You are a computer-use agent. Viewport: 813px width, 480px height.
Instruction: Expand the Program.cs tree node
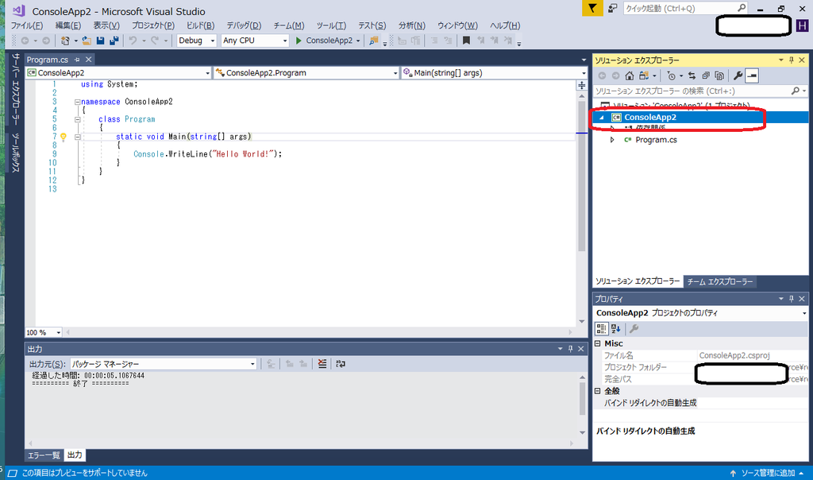coord(612,140)
